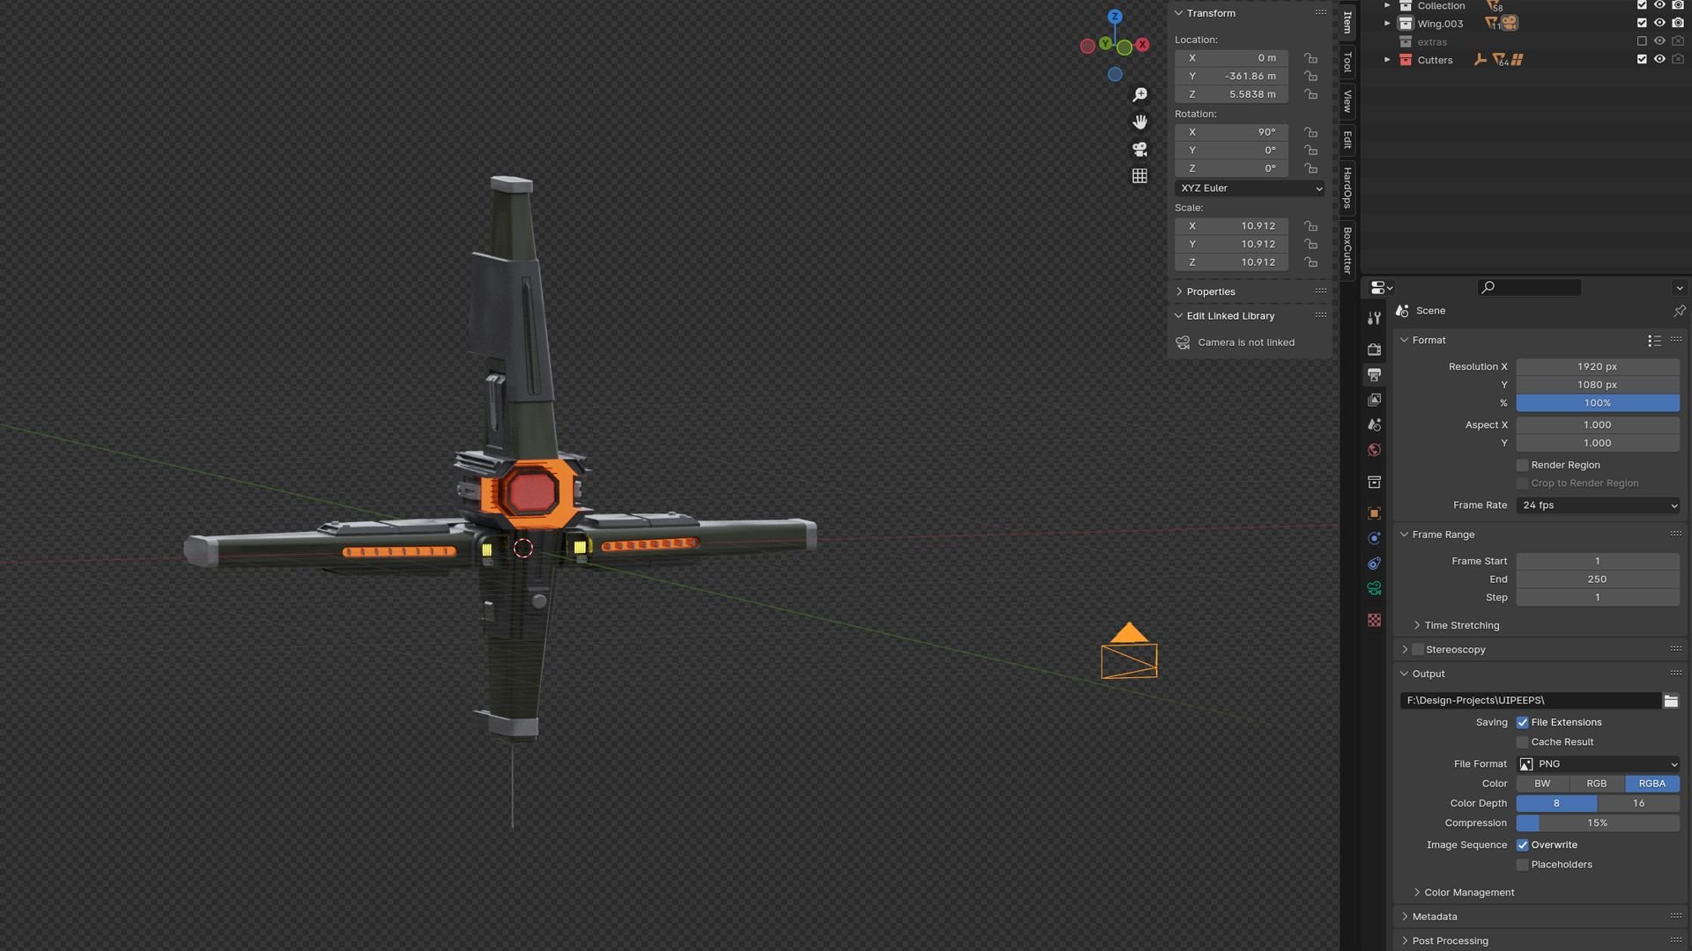Image resolution: width=1692 pixels, height=951 pixels.
Task: Switch orthographic view with grid icon
Action: tap(1139, 176)
